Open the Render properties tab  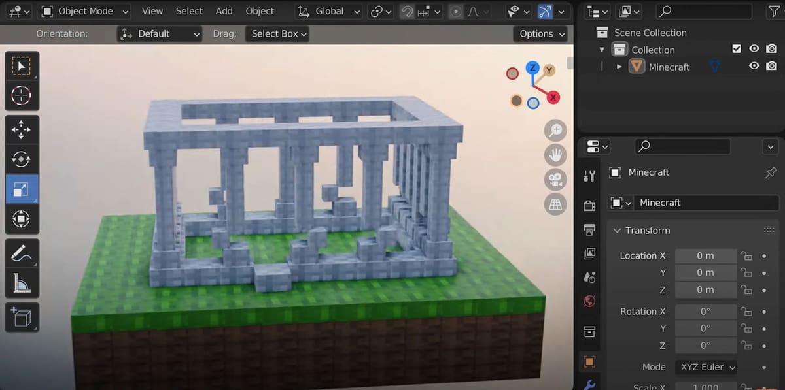[589, 206]
